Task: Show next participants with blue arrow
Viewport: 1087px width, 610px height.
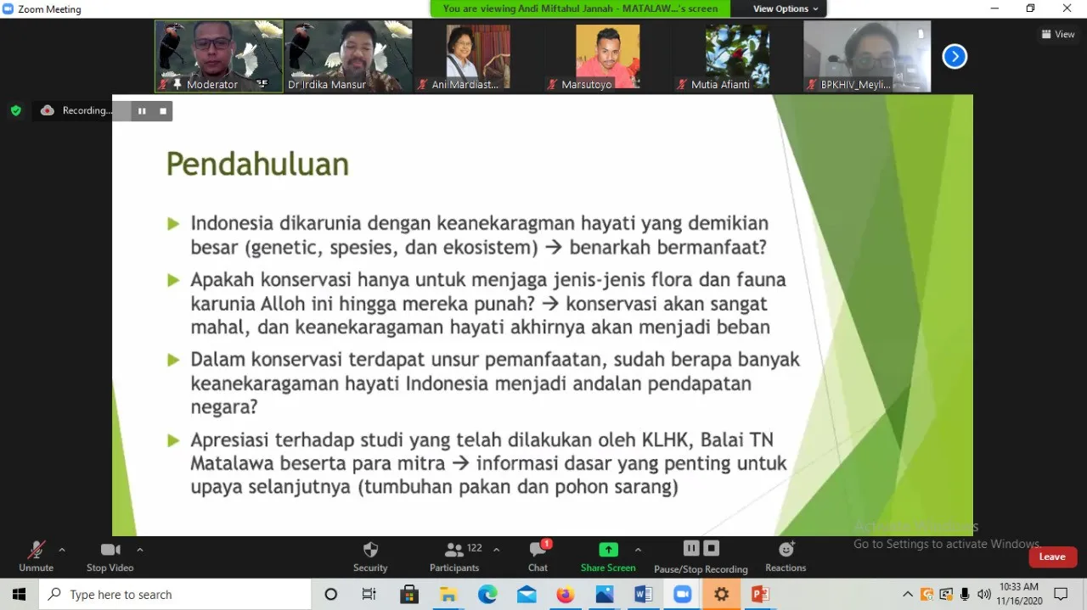Action: (955, 57)
